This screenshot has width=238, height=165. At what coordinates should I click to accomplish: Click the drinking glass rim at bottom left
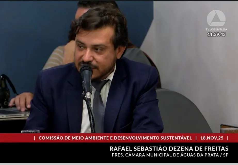30,131
